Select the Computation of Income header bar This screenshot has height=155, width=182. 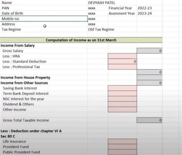pos(81,40)
